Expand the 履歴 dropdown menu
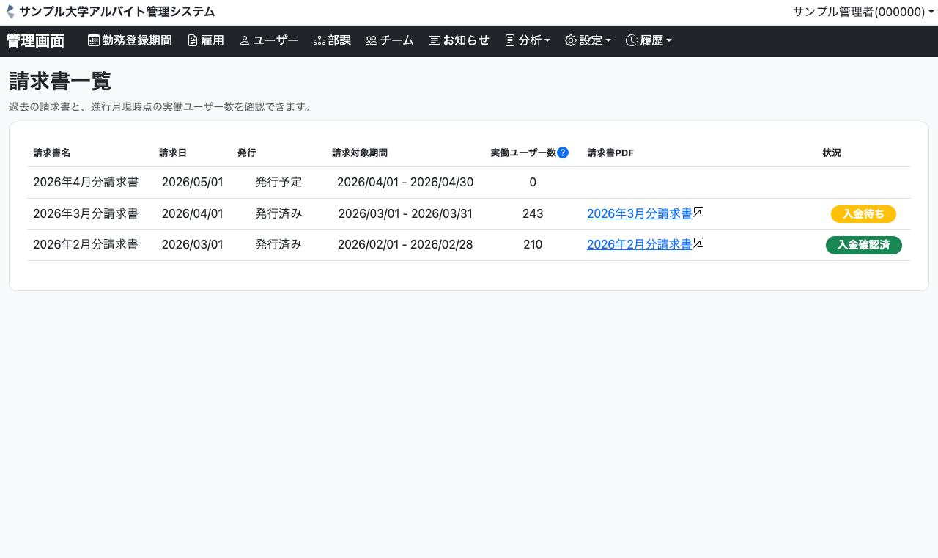 (x=649, y=41)
